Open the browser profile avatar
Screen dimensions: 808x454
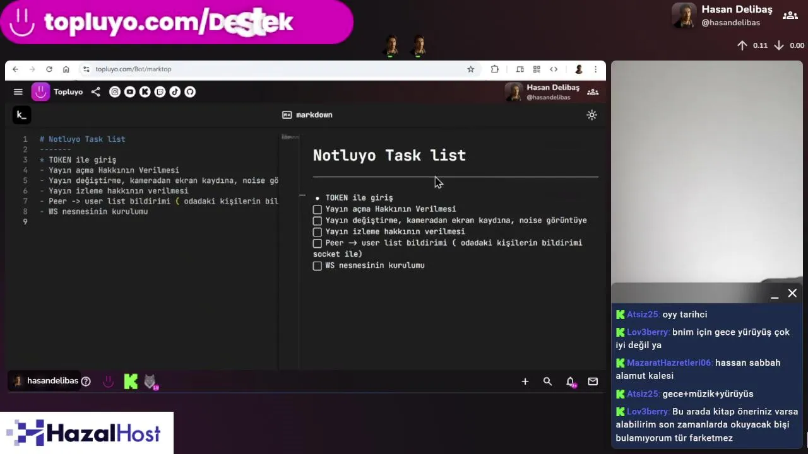click(x=579, y=69)
